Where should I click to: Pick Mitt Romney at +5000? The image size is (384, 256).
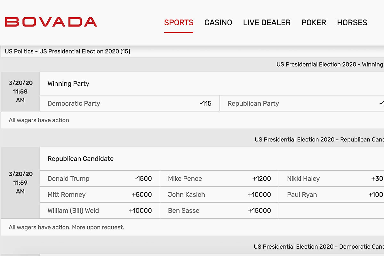point(100,195)
